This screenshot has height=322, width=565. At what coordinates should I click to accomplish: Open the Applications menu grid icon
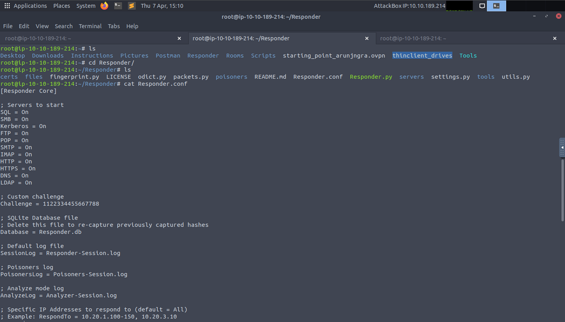(x=7, y=6)
